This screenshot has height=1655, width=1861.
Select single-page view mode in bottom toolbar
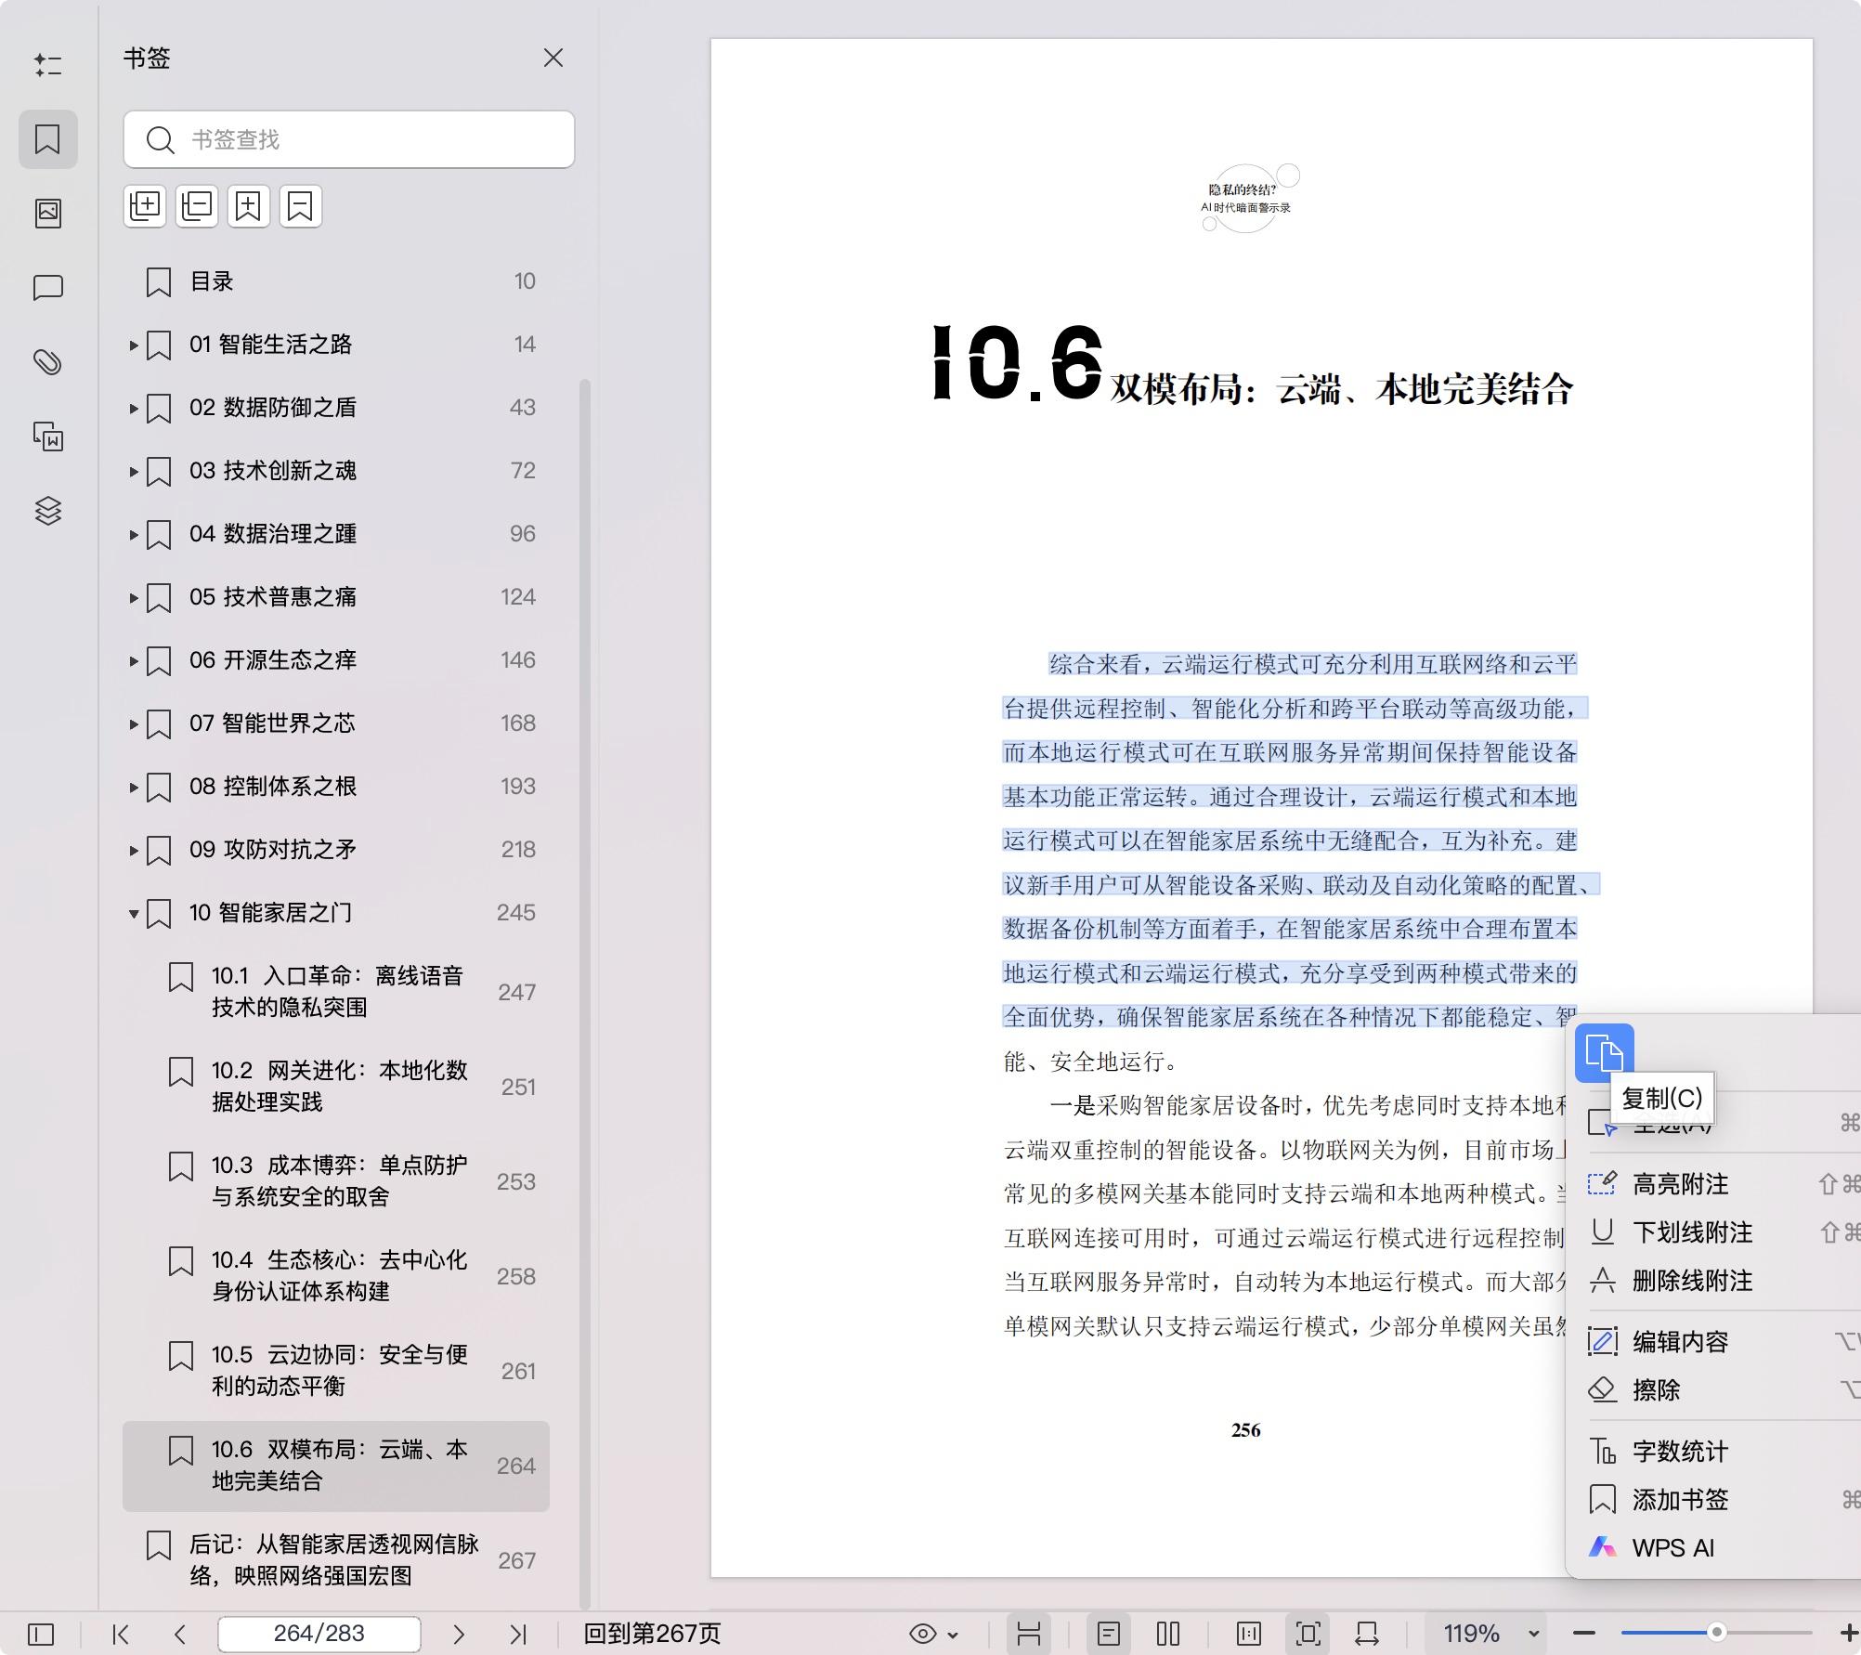click(x=1109, y=1633)
